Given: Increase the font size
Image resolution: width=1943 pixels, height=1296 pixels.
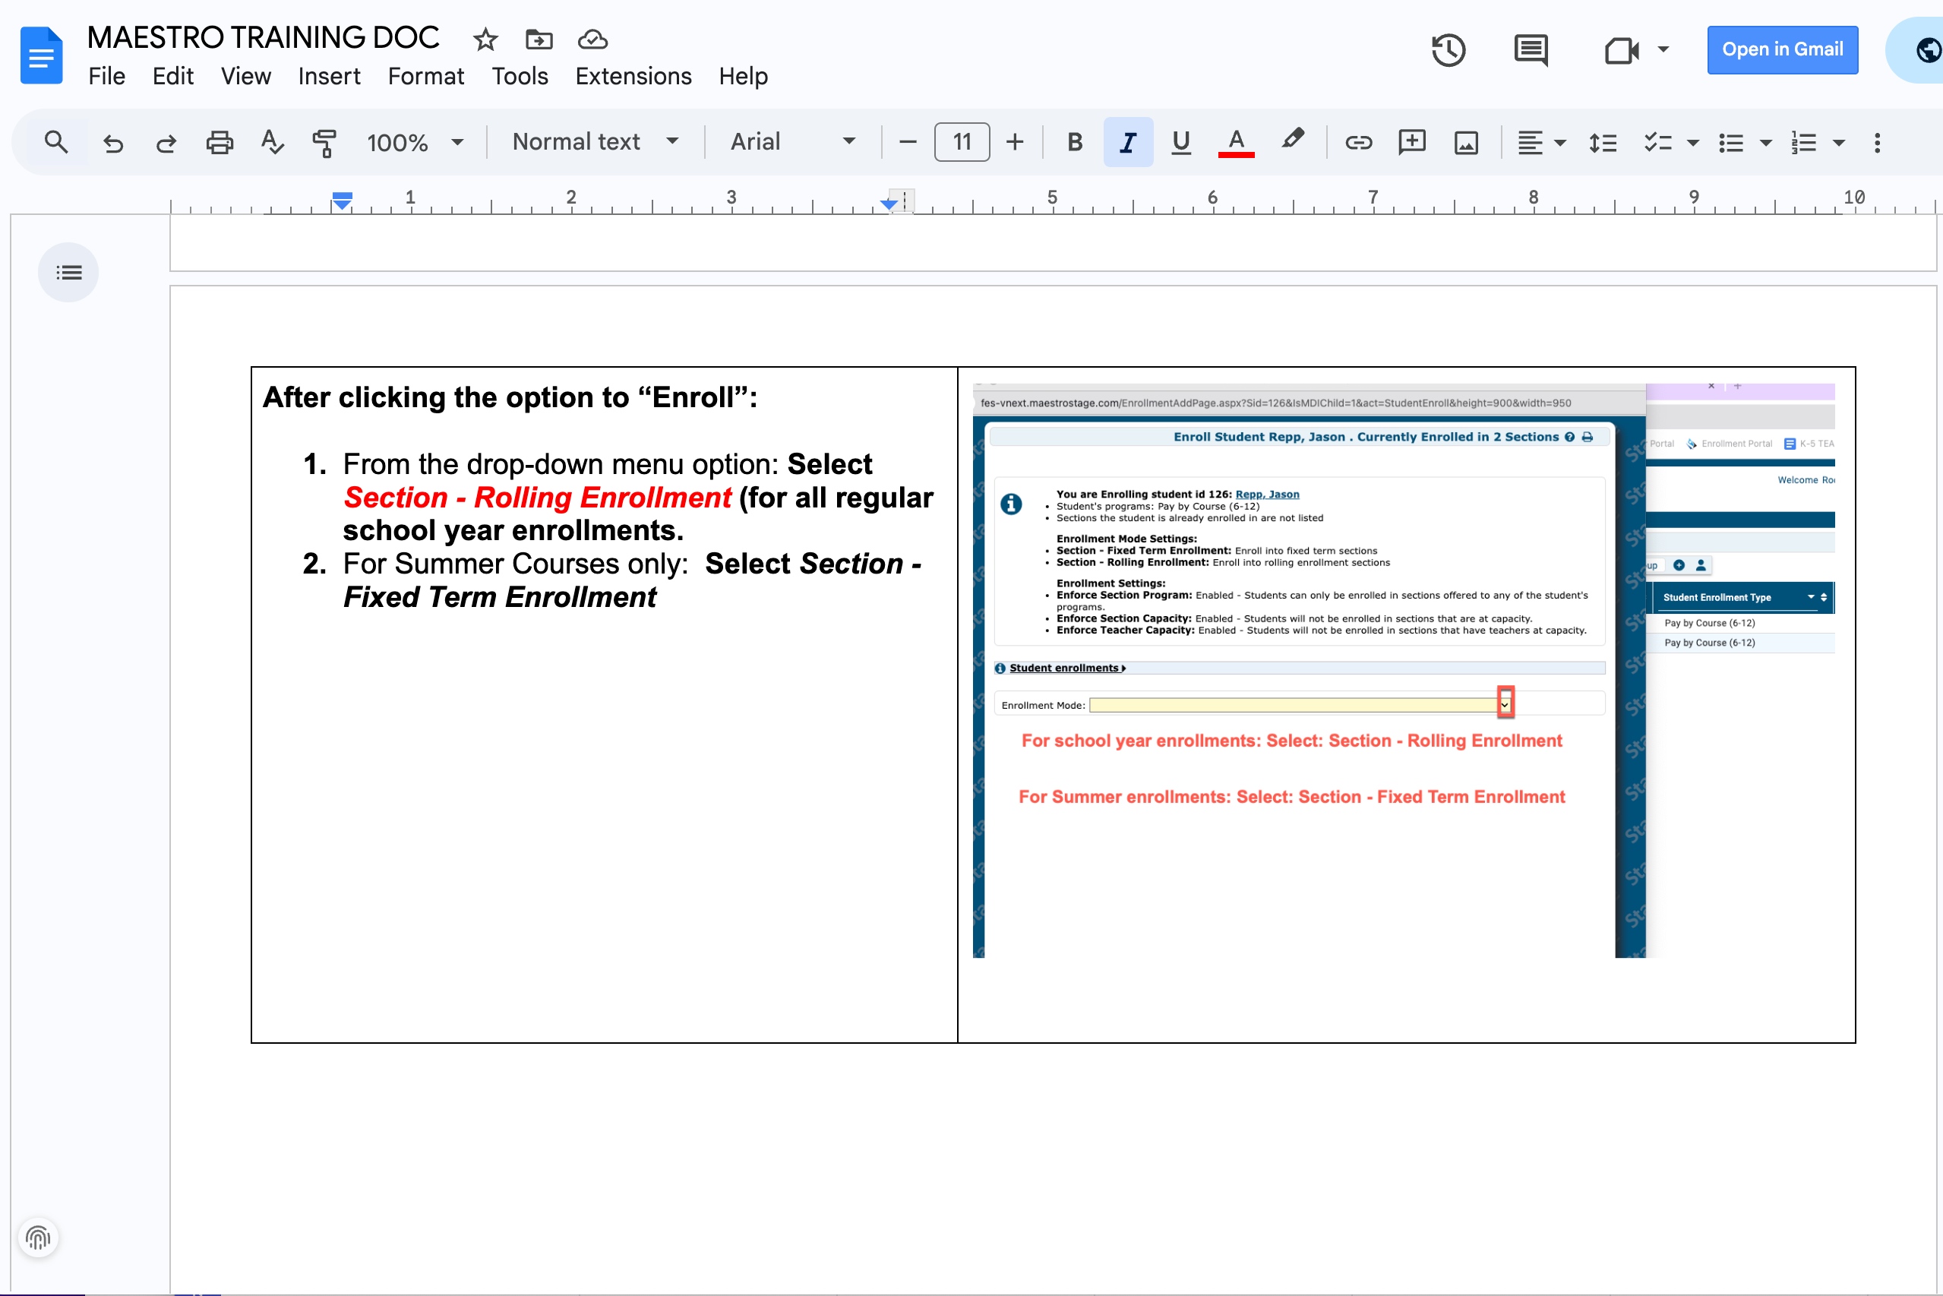Looking at the screenshot, I should pos(1014,142).
